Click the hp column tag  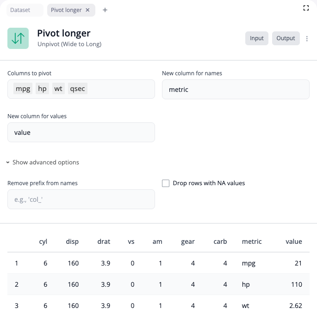click(43, 89)
